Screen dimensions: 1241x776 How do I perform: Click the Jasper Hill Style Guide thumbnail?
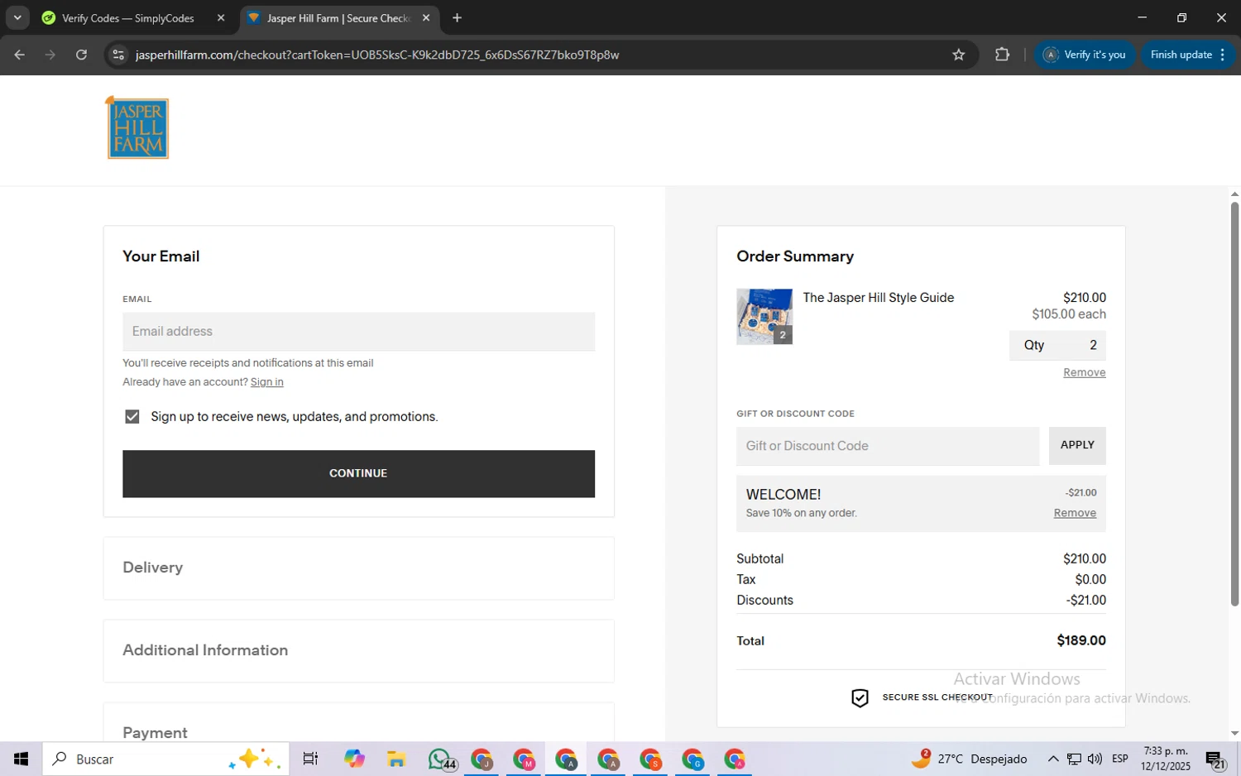764,316
